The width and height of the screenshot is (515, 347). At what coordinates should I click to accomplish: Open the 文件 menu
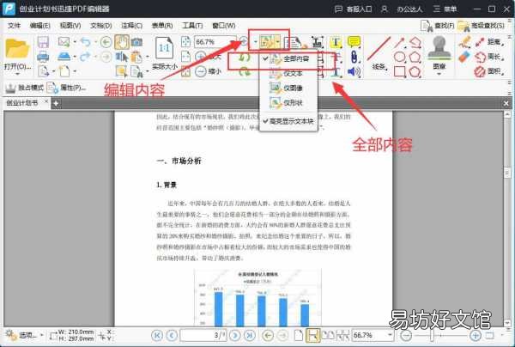14,25
